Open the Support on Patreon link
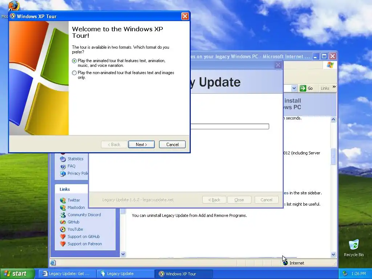Viewport: 372px width, 279px height. pyautogui.click(x=85, y=244)
